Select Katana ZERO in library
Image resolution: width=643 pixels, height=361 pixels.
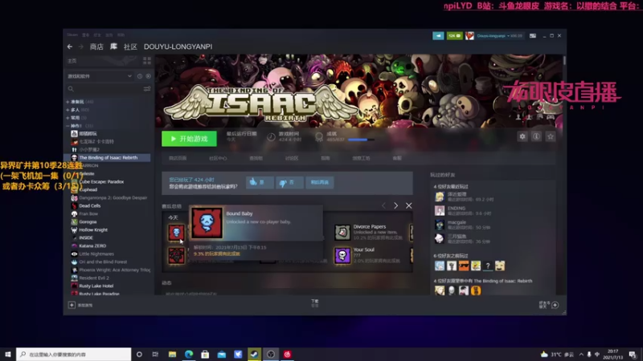click(x=92, y=246)
